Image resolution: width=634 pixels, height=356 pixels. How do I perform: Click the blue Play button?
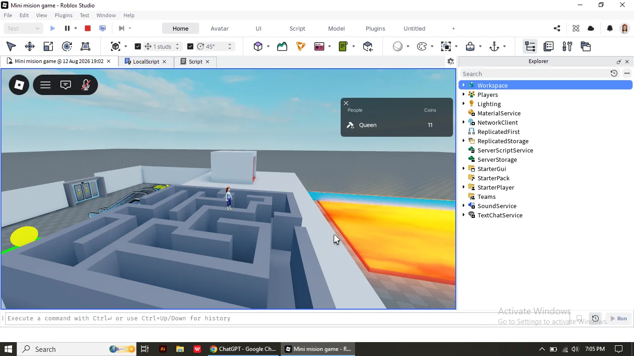[x=52, y=28]
